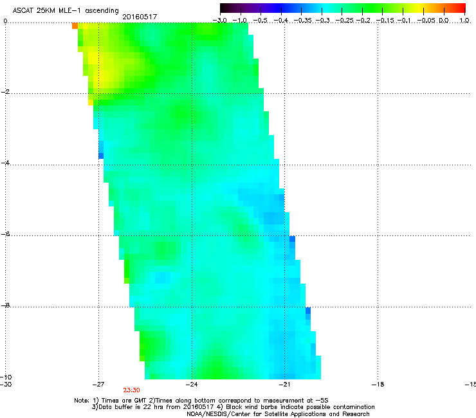Click the -8 latitude axis label

(5, 305)
